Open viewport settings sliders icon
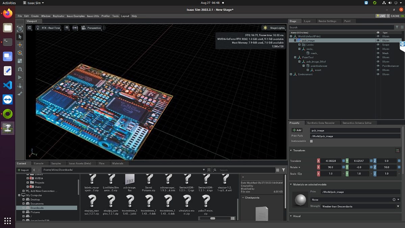Screen dimensions: 405x228 click(x=29, y=28)
